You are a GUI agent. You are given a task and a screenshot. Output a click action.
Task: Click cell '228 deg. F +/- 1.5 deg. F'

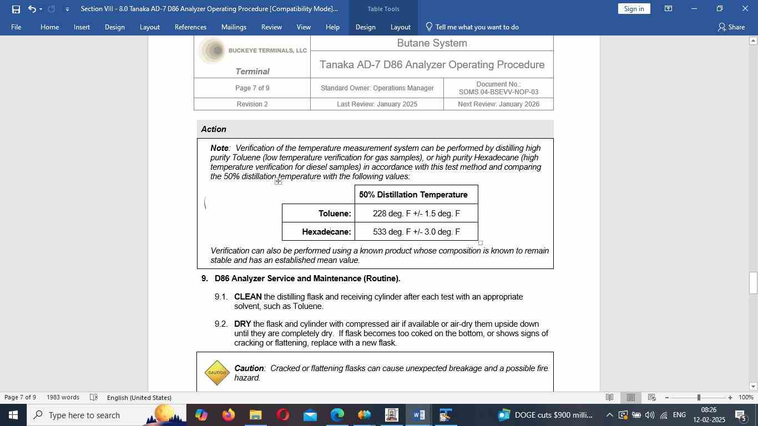(x=416, y=214)
